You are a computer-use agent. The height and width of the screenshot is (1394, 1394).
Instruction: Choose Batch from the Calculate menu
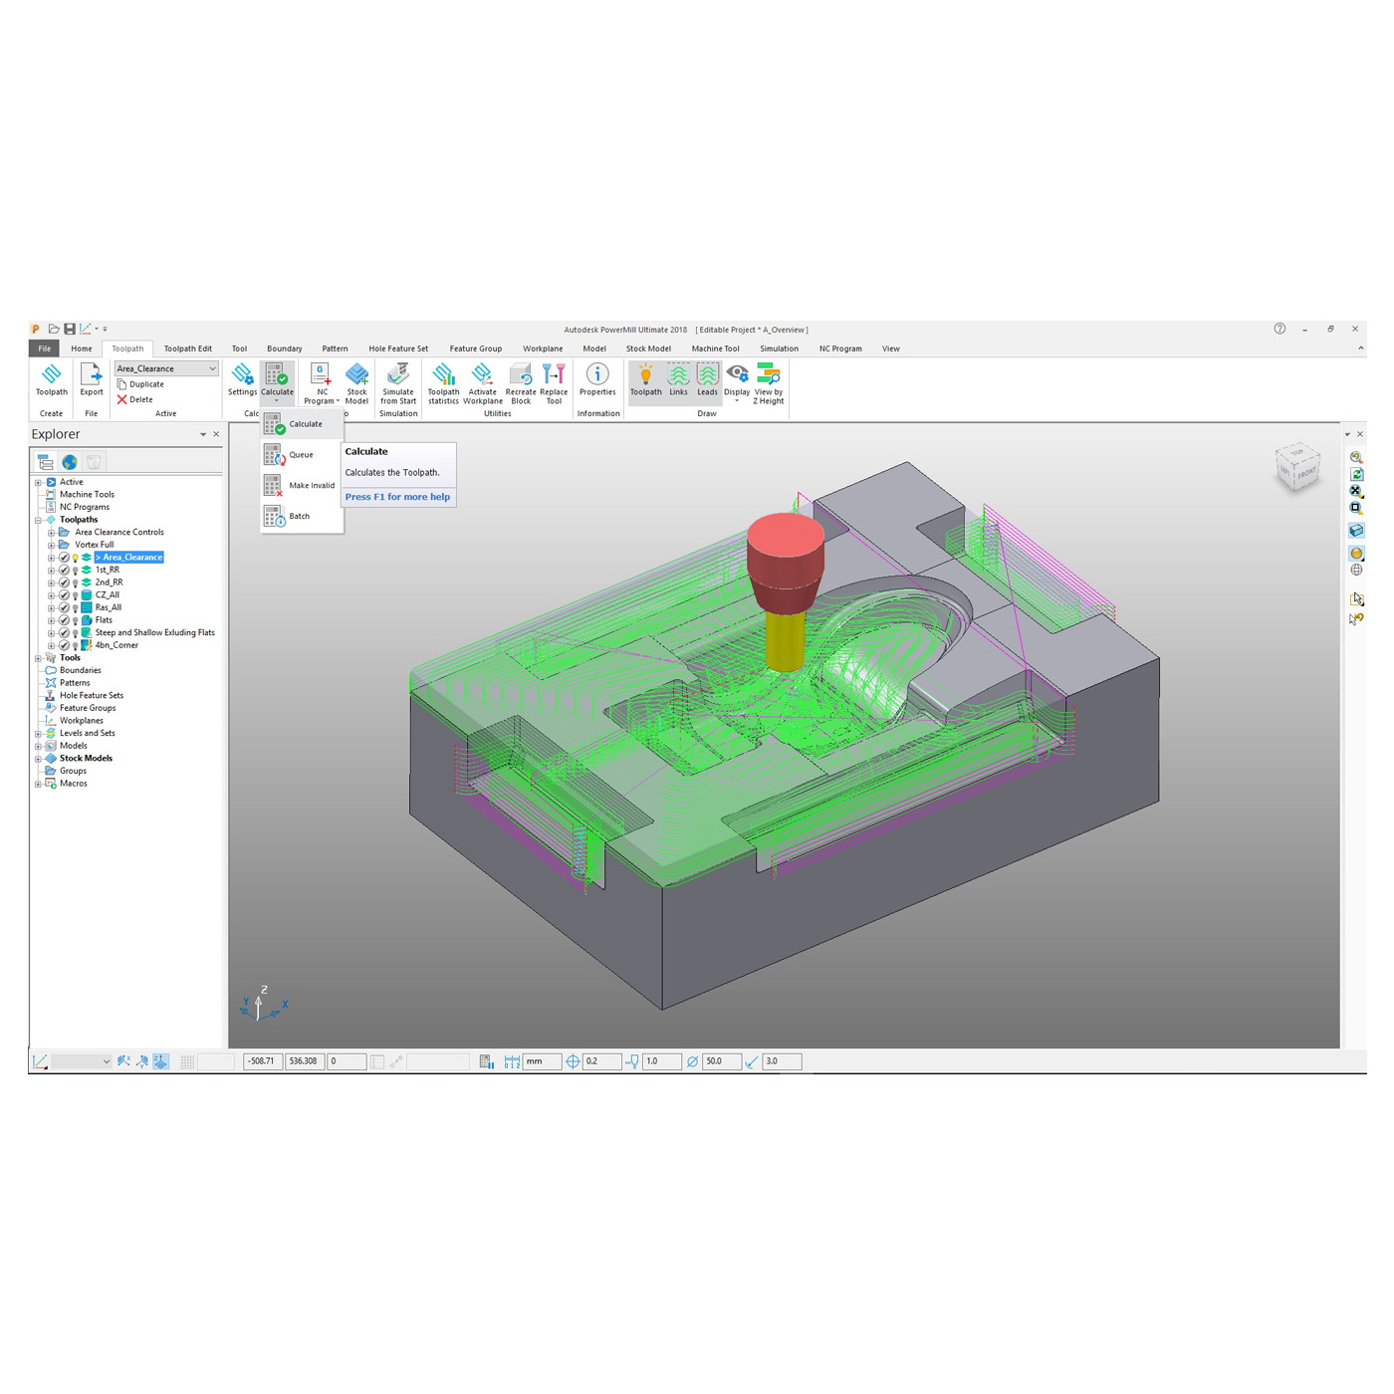coord(297,516)
